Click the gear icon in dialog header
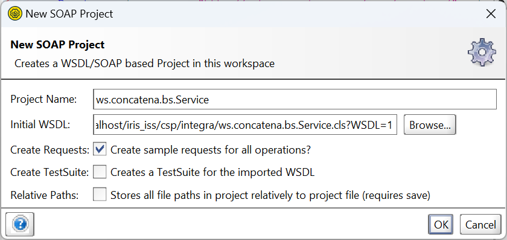This screenshot has height=240, width=507. [x=482, y=52]
